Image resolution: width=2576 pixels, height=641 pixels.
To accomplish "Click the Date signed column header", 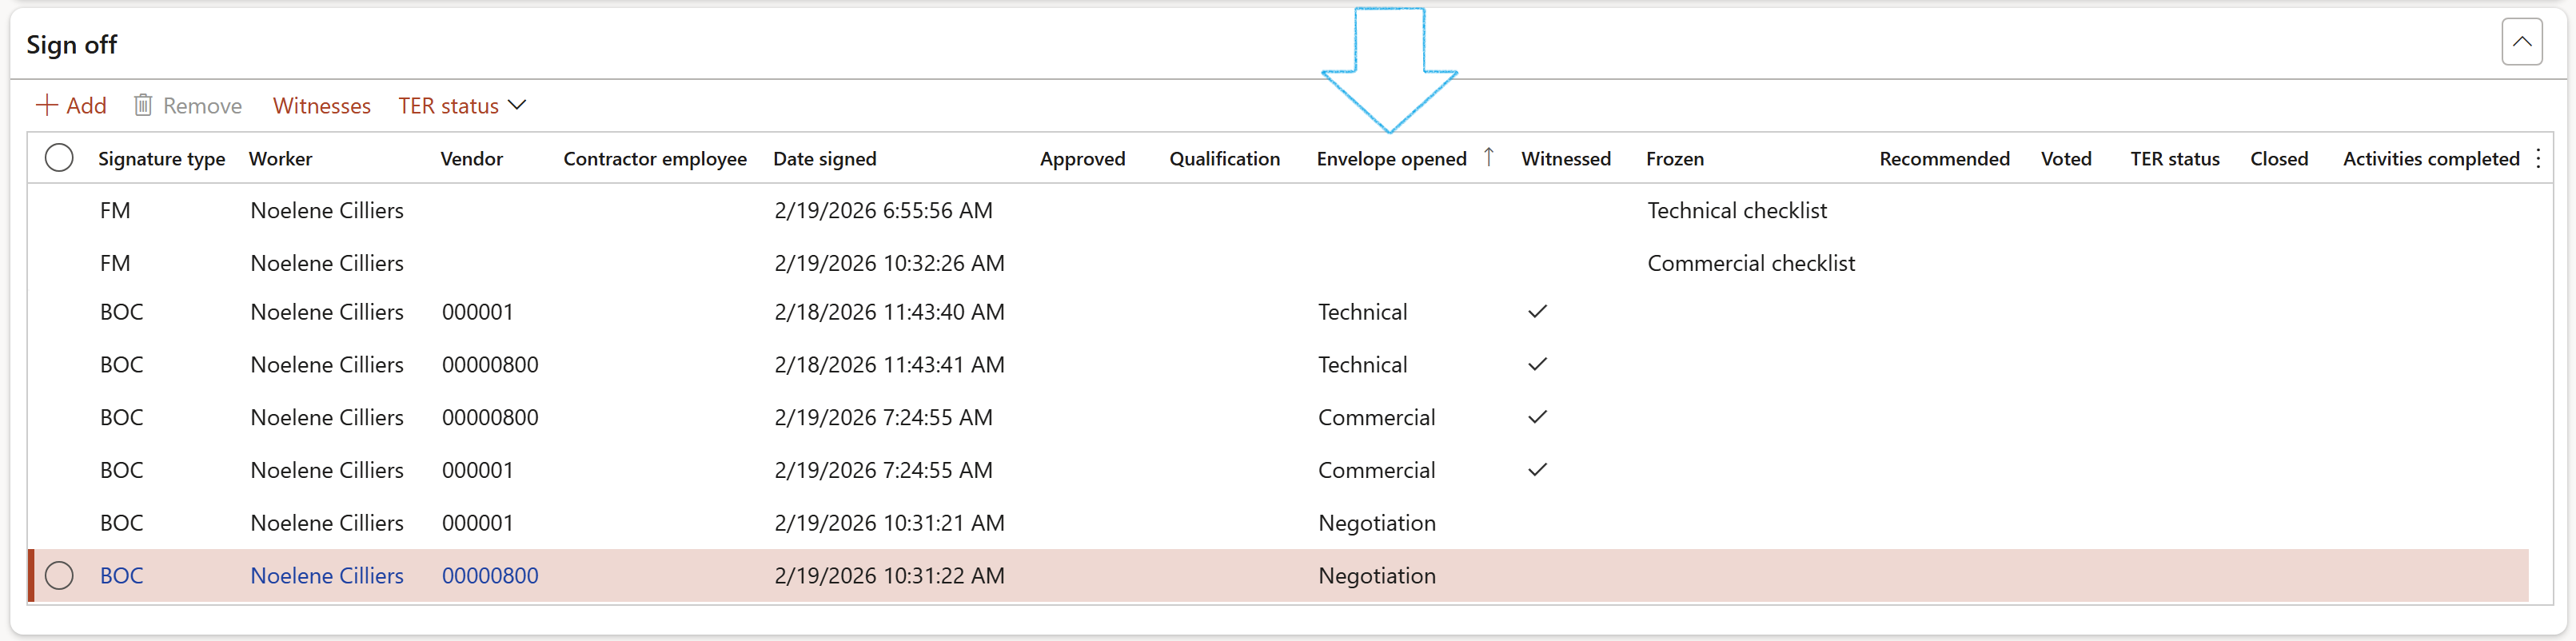I will point(824,159).
